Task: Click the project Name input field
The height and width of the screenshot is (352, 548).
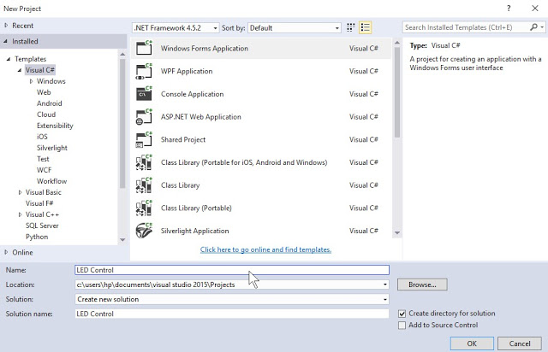Action: (232, 270)
